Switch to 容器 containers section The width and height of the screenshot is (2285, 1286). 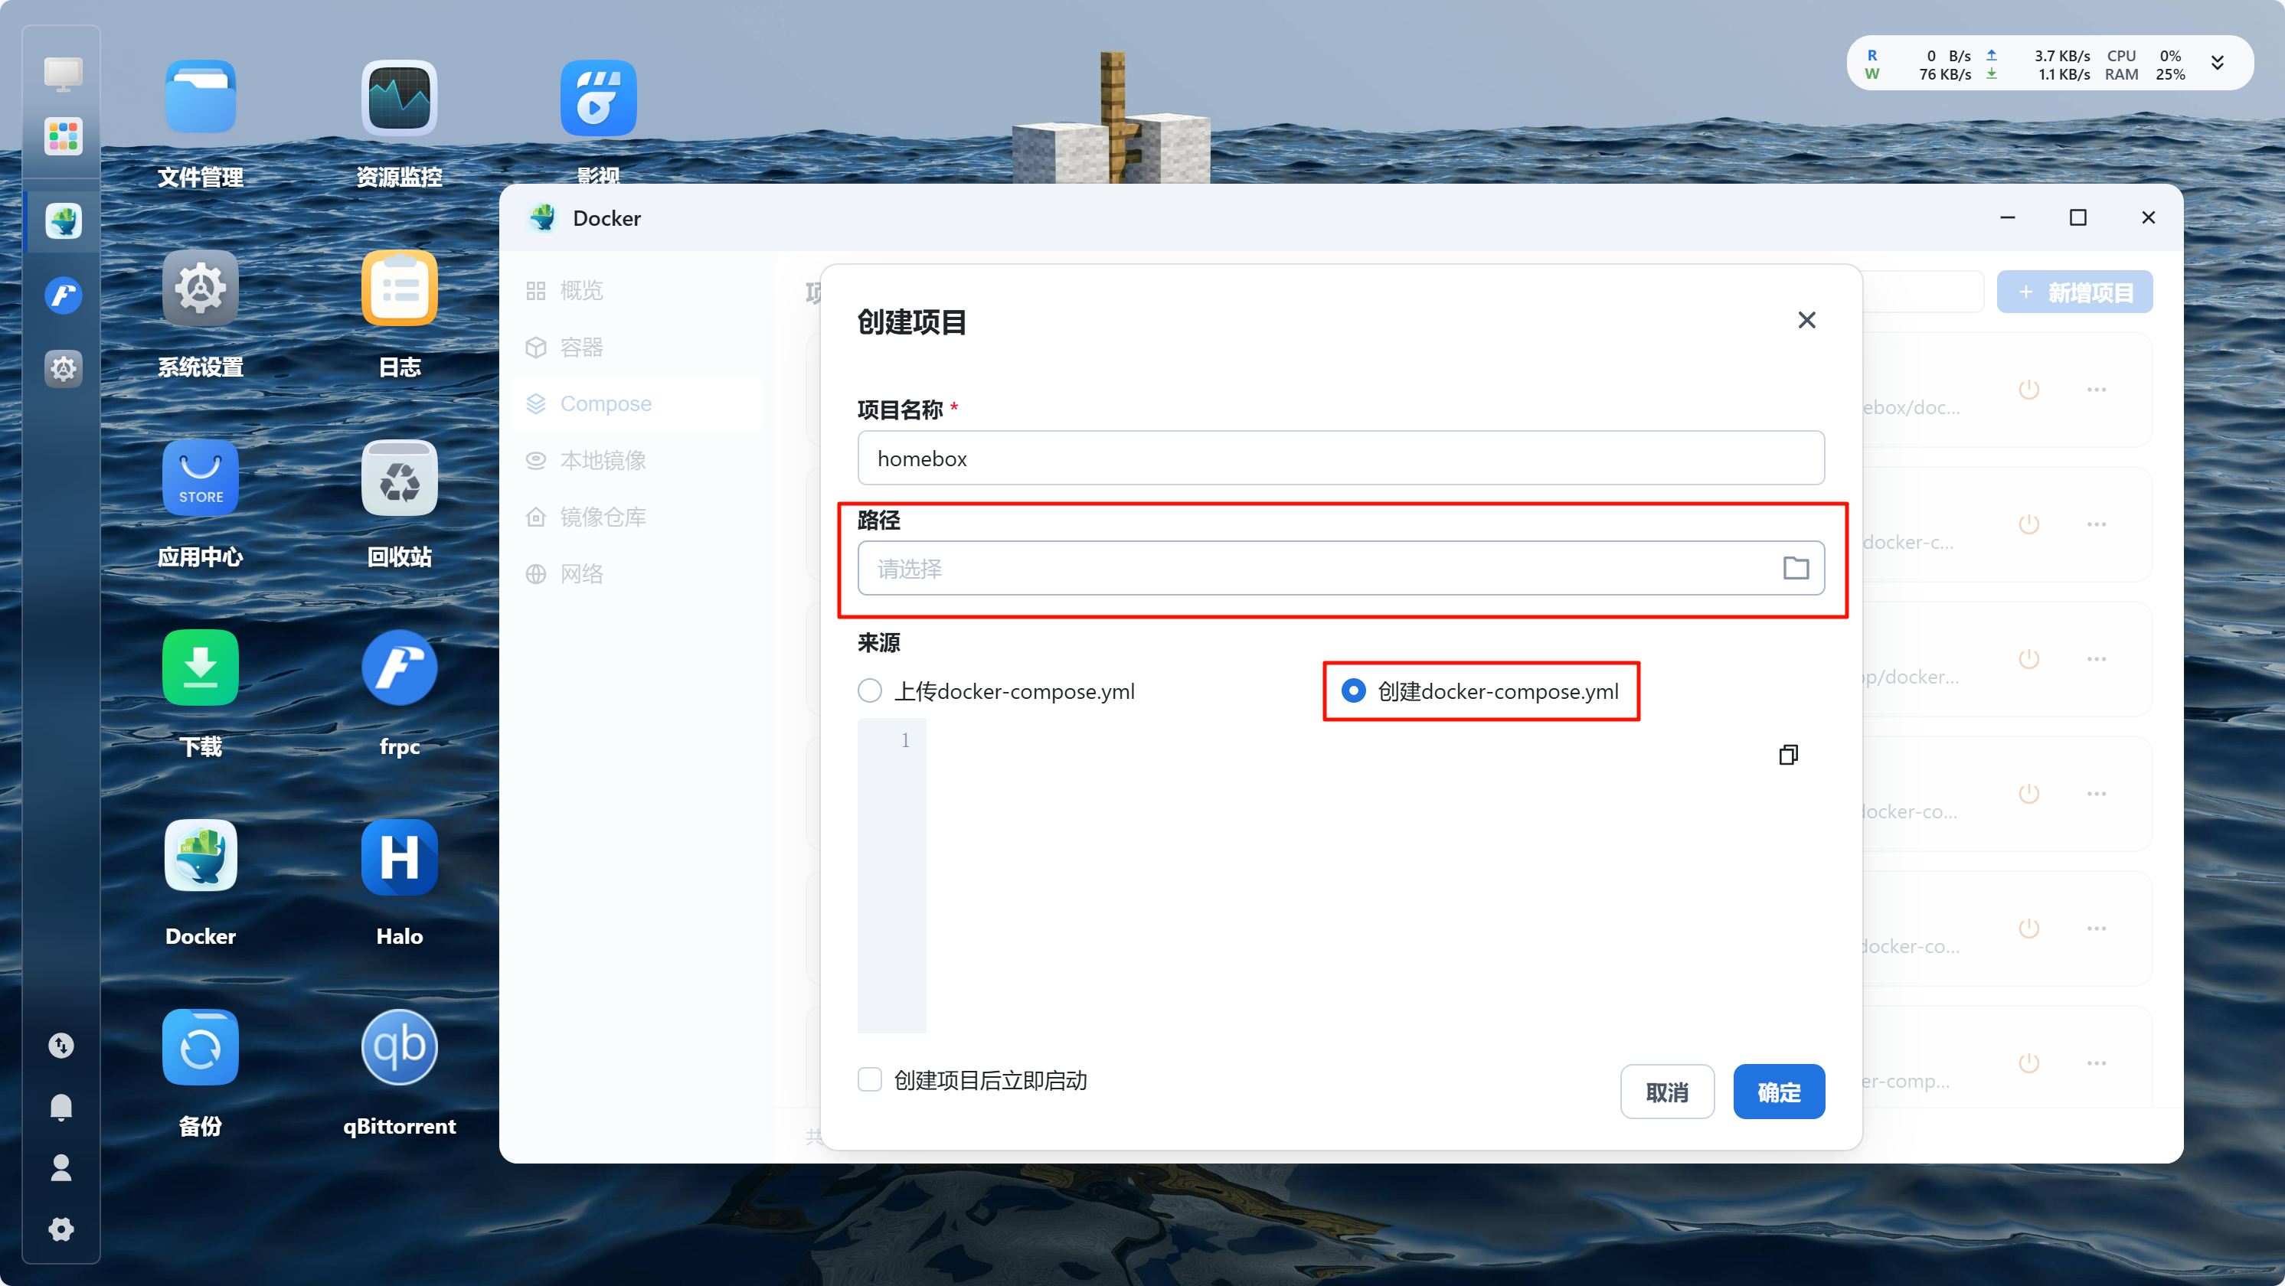tap(636, 347)
